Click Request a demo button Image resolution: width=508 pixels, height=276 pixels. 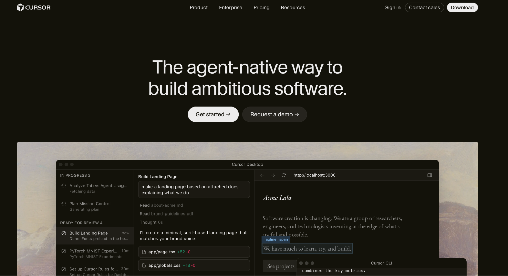(274, 114)
